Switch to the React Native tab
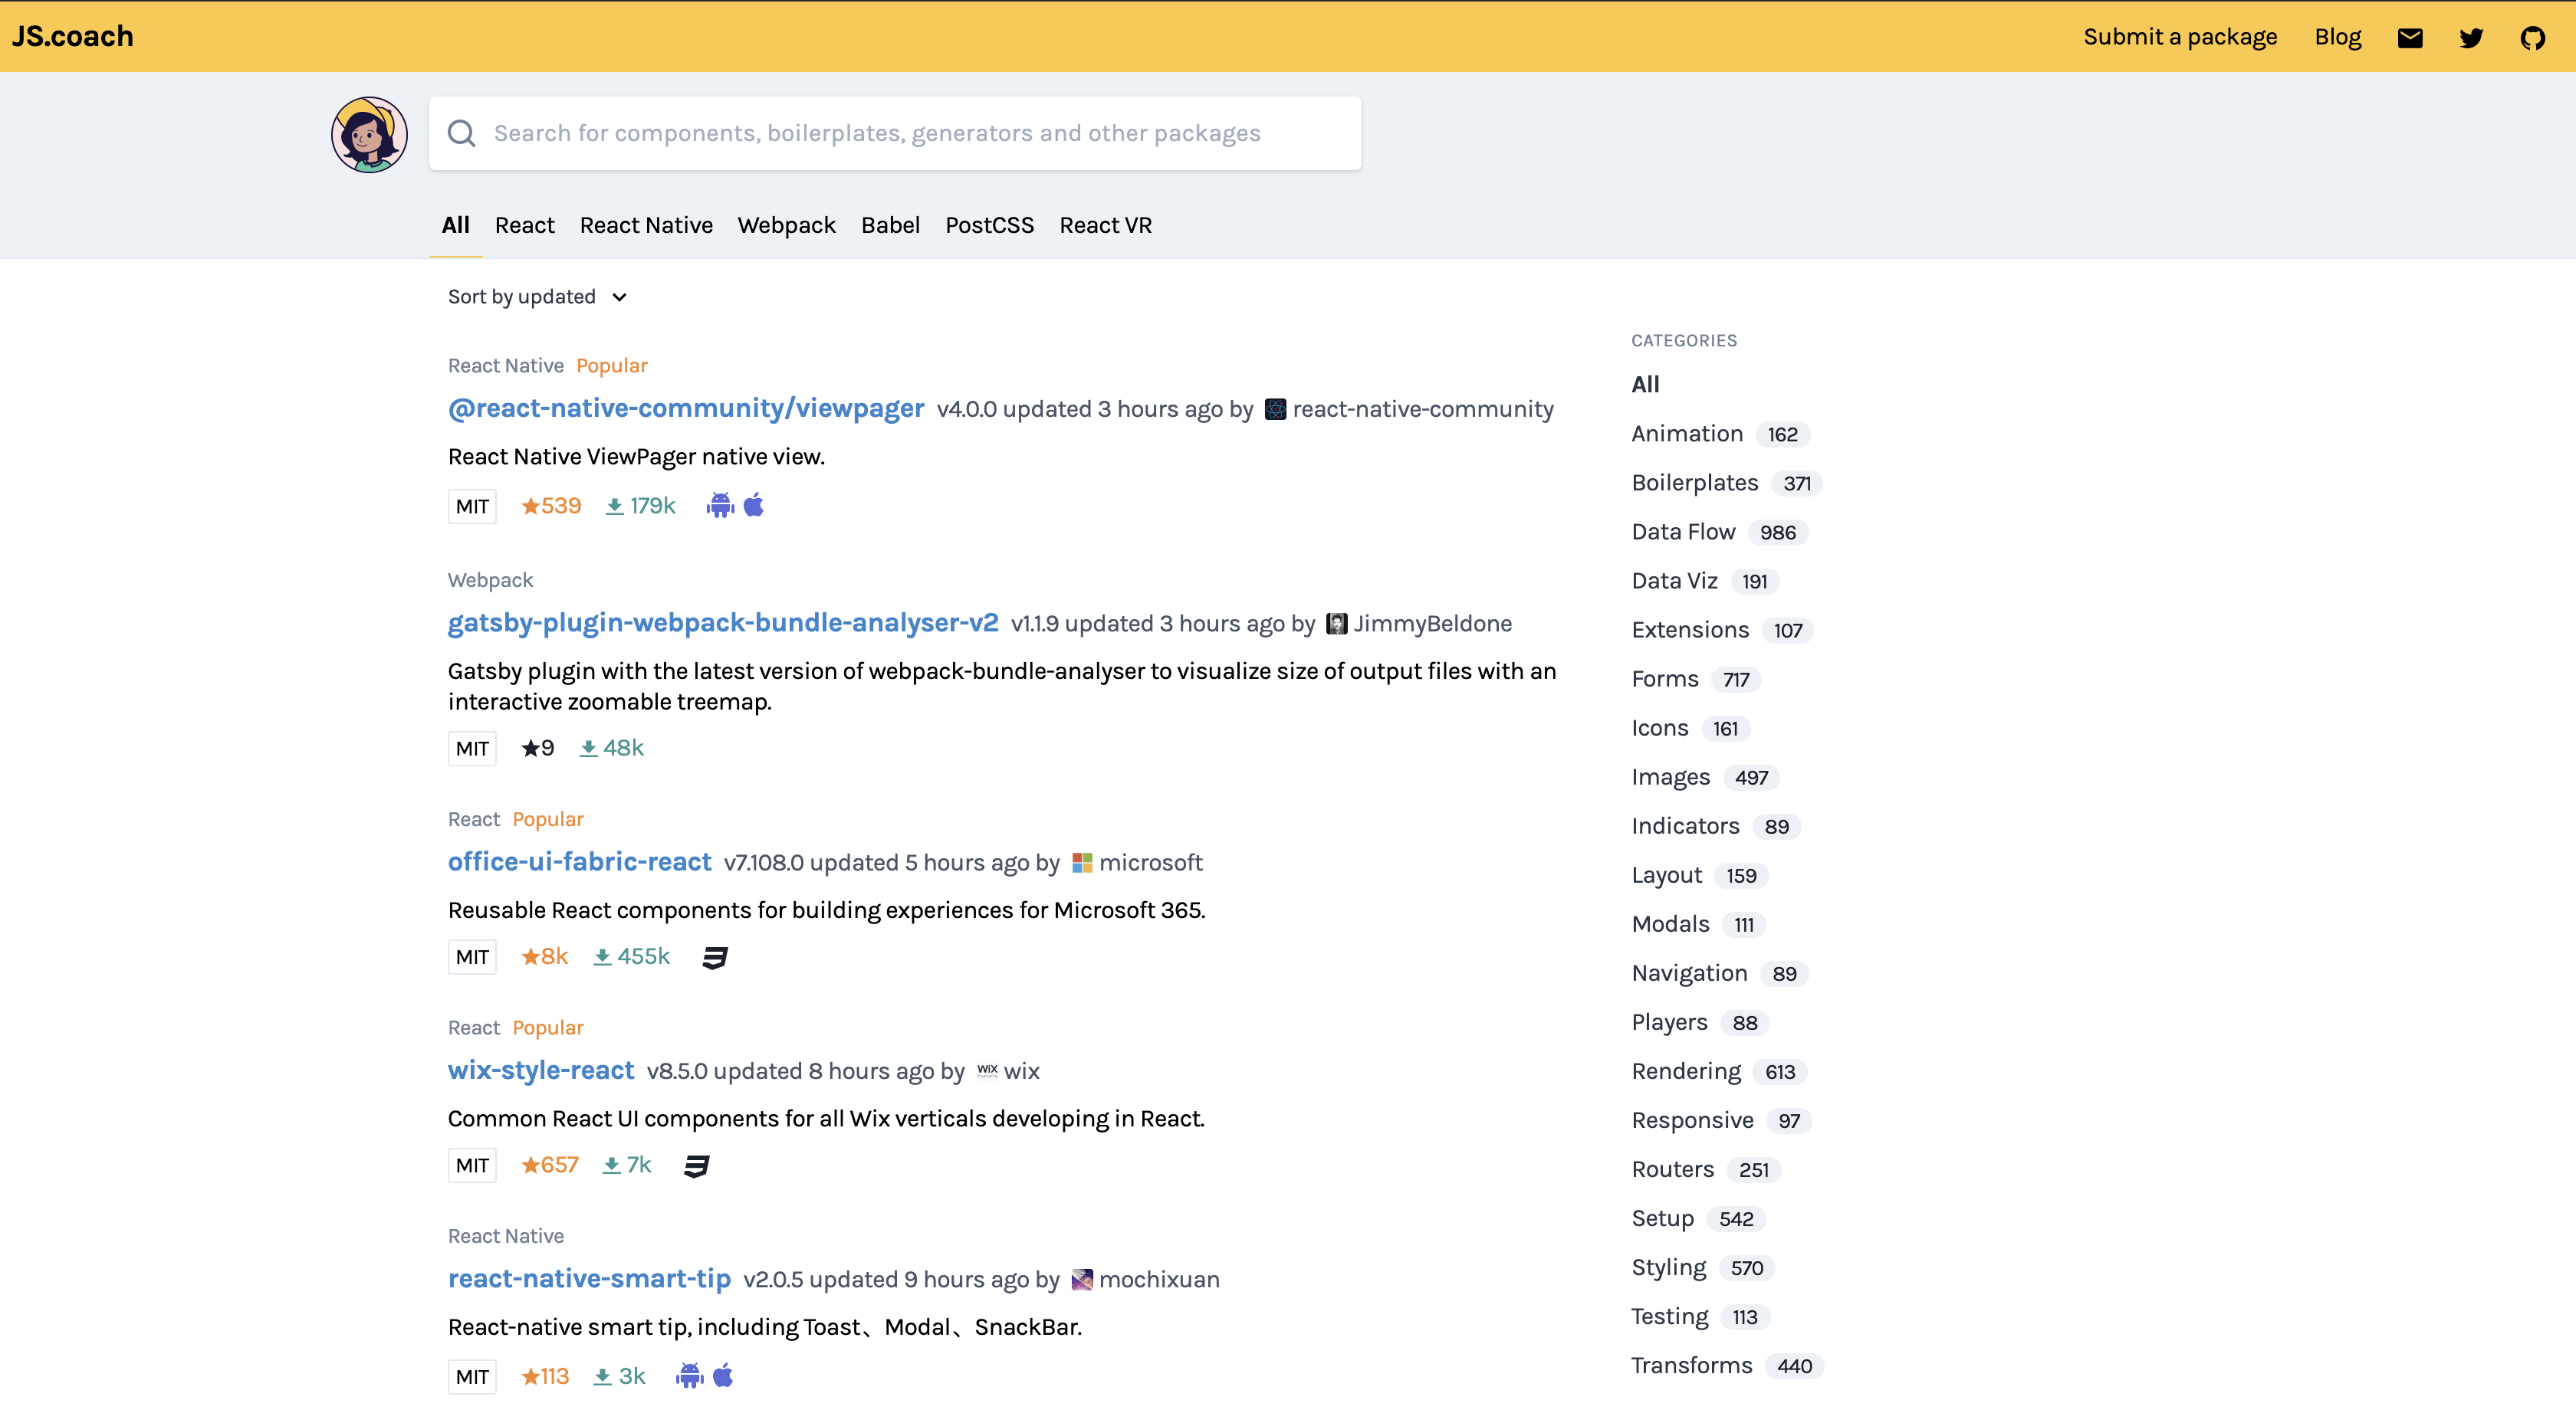This screenshot has width=2576, height=1413. [646, 225]
